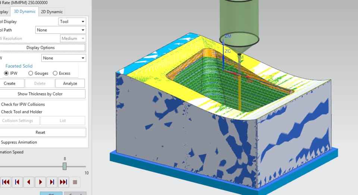This screenshot has width=358, height=195.
Task: Open the Tool Display dropdown
Action: (x=72, y=22)
